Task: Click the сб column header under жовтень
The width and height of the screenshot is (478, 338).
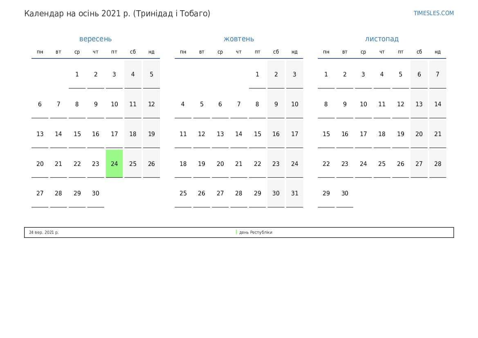Action: pyautogui.click(x=276, y=52)
